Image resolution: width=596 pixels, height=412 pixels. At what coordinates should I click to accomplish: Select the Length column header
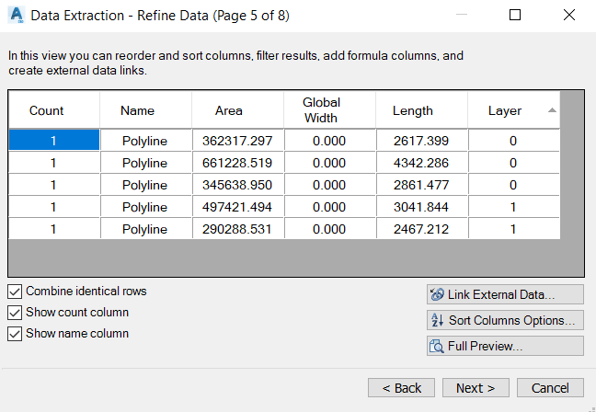(x=413, y=110)
